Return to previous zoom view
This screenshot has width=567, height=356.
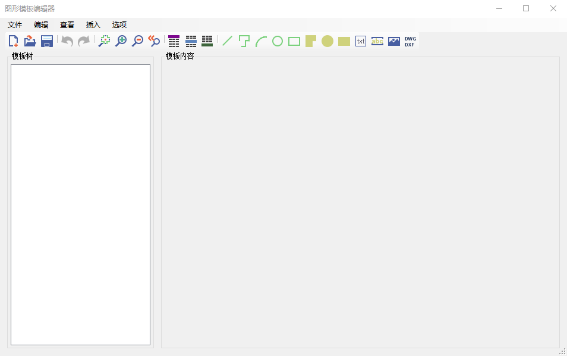point(155,41)
